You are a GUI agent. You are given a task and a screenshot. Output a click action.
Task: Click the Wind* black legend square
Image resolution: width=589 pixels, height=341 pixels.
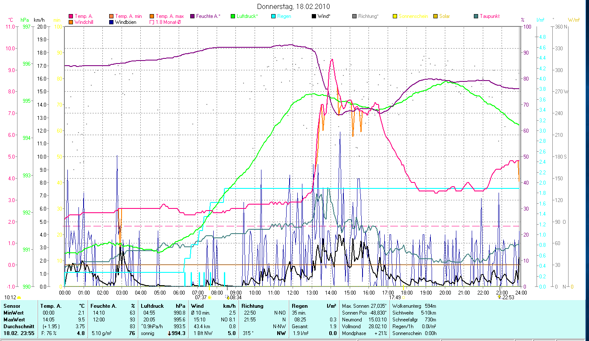pyautogui.click(x=314, y=16)
